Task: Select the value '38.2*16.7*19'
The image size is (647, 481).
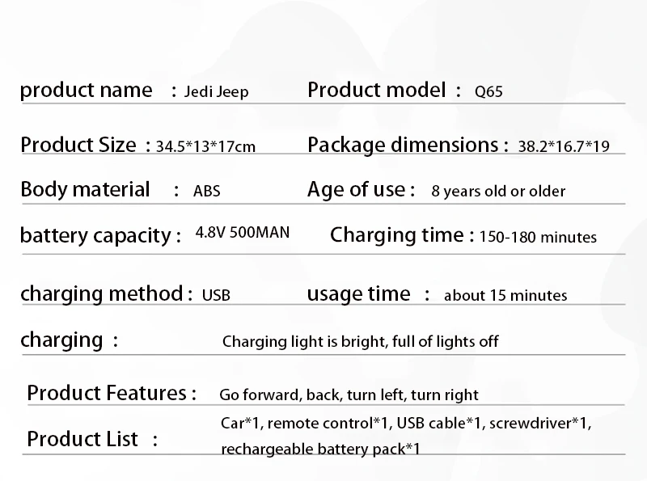Action: pyautogui.click(x=564, y=146)
